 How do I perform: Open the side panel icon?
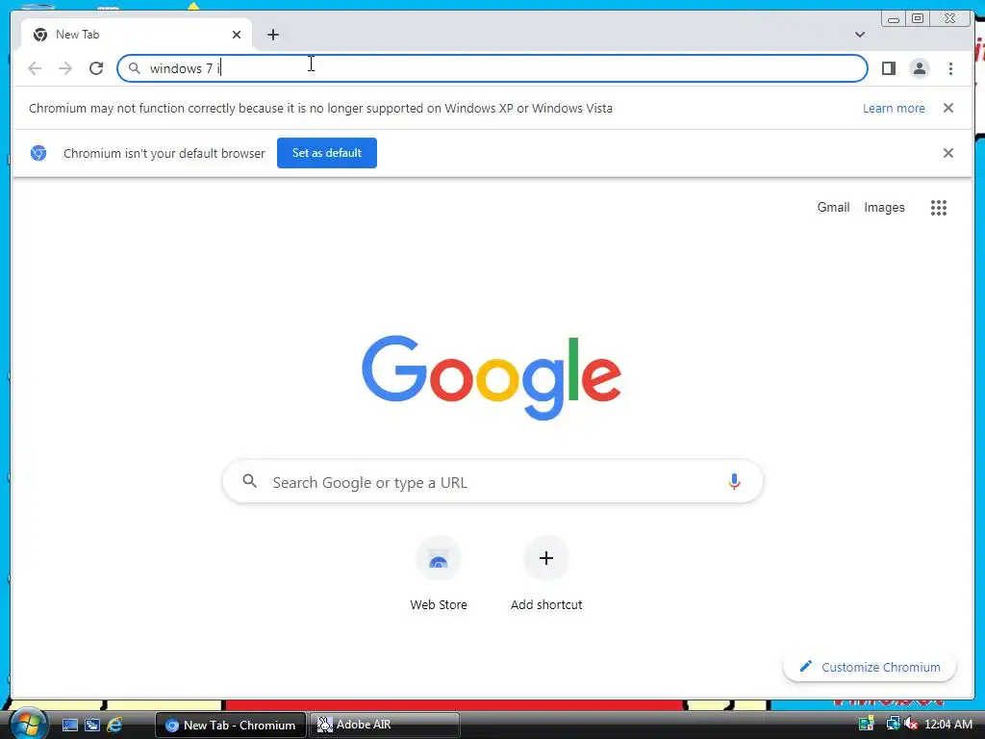click(x=888, y=68)
